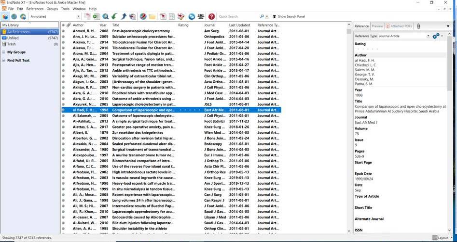Viewport: 457px width, 242px height.
Task: Toggle read status dot for Akyurek, N. row
Action: 63,104
